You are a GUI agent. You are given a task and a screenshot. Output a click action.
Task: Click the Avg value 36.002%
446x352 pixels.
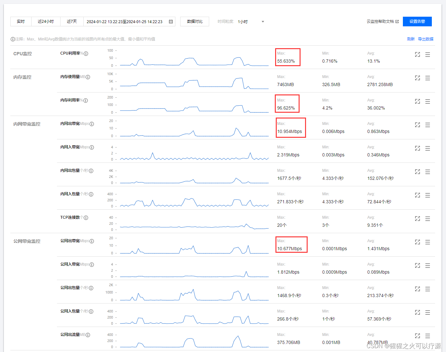pyautogui.click(x=376, y=108)
